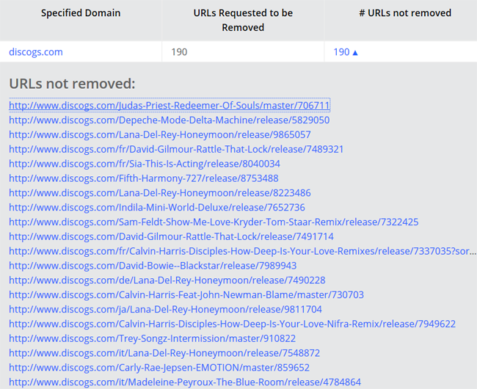Open the Calvin-Harris John-Newman Blame master link
The height and width of the screenshot is (389, 477).
coord(186,295)
